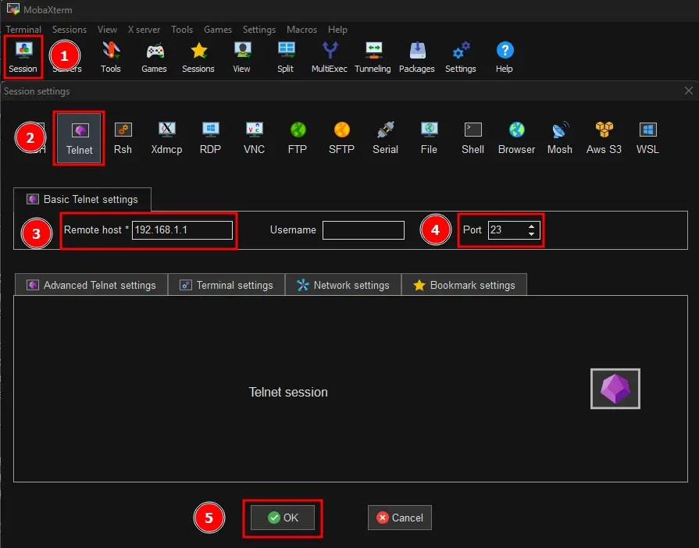This screenshot has width=699, height=548.
Task: Open the Terminal menu
Action: coord(23,30)
